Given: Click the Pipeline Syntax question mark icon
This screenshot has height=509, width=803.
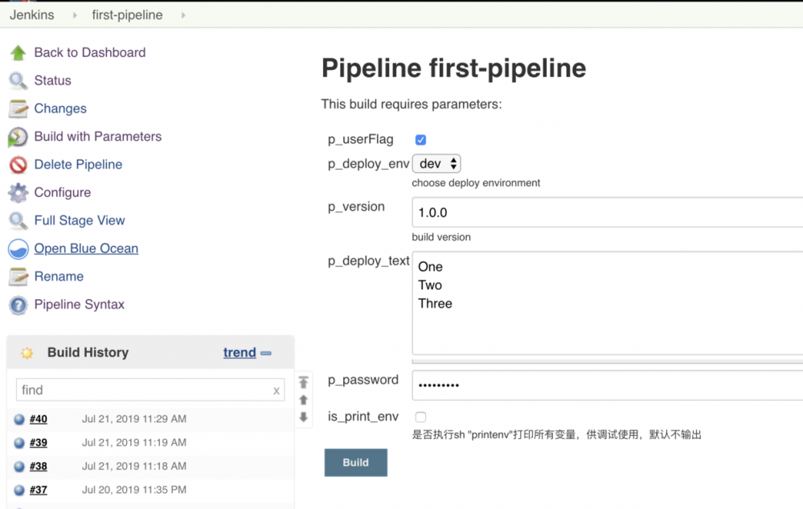Looking at the screenshot, I should click(18, 305).
